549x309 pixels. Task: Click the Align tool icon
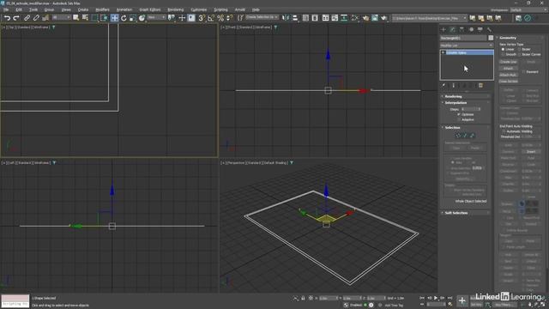pyautogui.click(x=295, y=18)
